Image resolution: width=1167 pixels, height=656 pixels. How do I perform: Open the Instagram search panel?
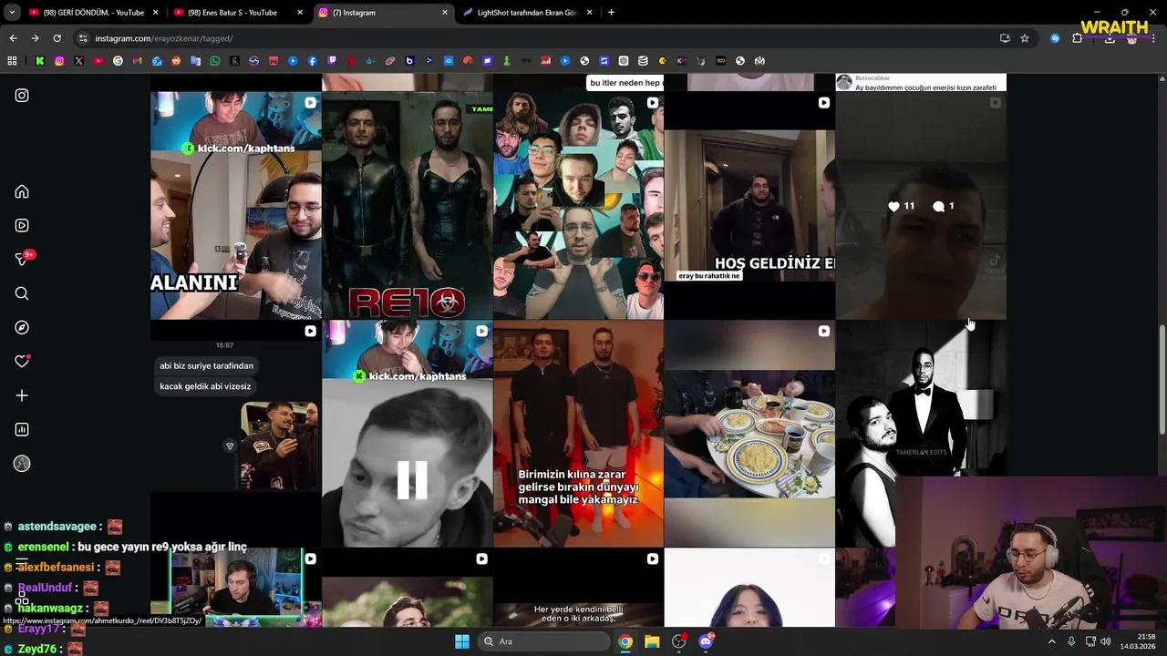22,293
